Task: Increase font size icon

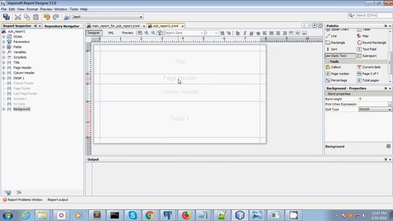Action: (222, 33)
